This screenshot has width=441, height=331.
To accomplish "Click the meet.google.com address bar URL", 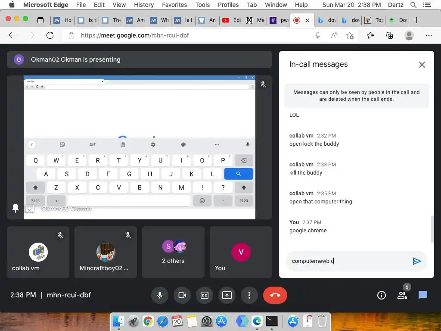I will [135, 35].
